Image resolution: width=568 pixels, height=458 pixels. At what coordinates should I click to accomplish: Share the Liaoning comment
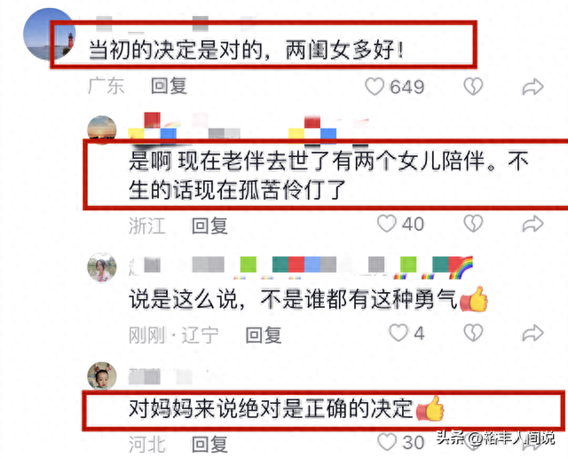click(532, 334)
